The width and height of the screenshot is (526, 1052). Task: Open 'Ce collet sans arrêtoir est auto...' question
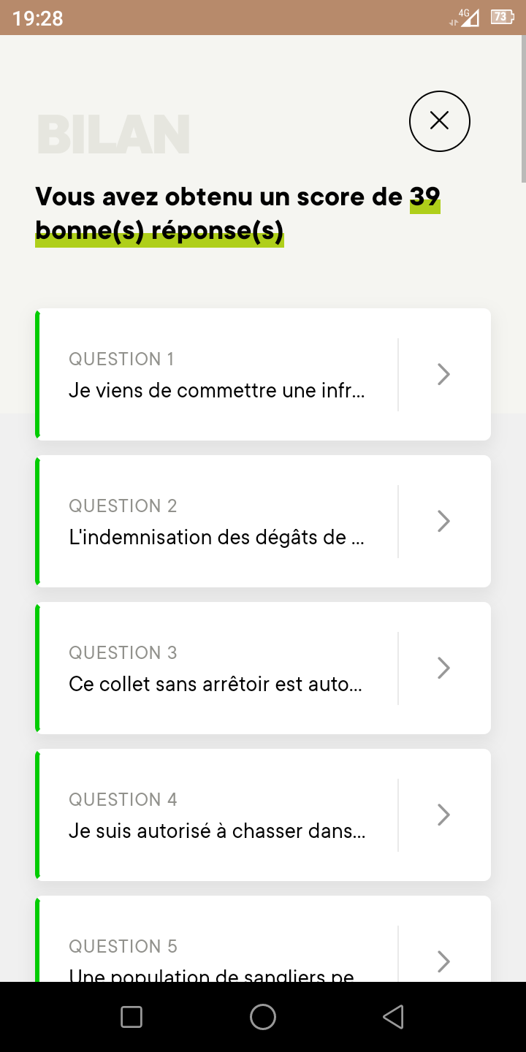coord(218,684)
